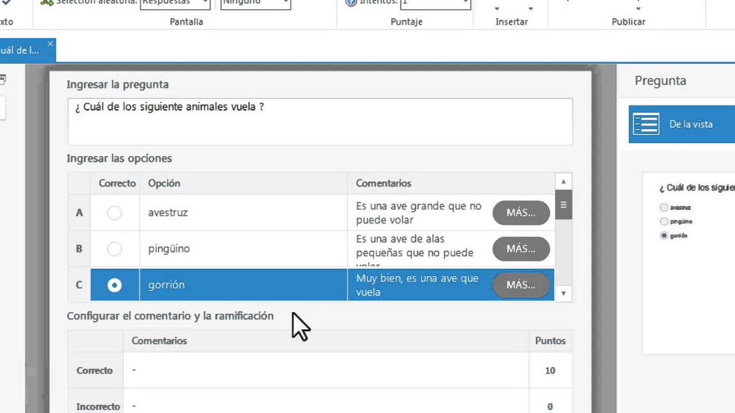Viewport: 735px width, 413px height.
Task: Expand the second Insertar dropdown arrow
Action: (x=530, y=9)
